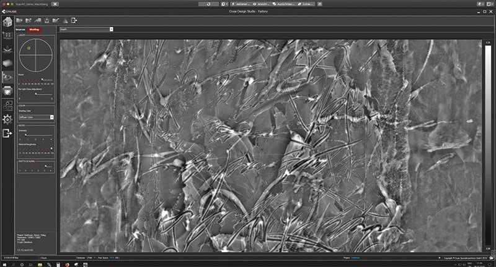Click the yellow light marker in circle
The width and height of the screenshot is (496, 267).
(x=29, y=48)
